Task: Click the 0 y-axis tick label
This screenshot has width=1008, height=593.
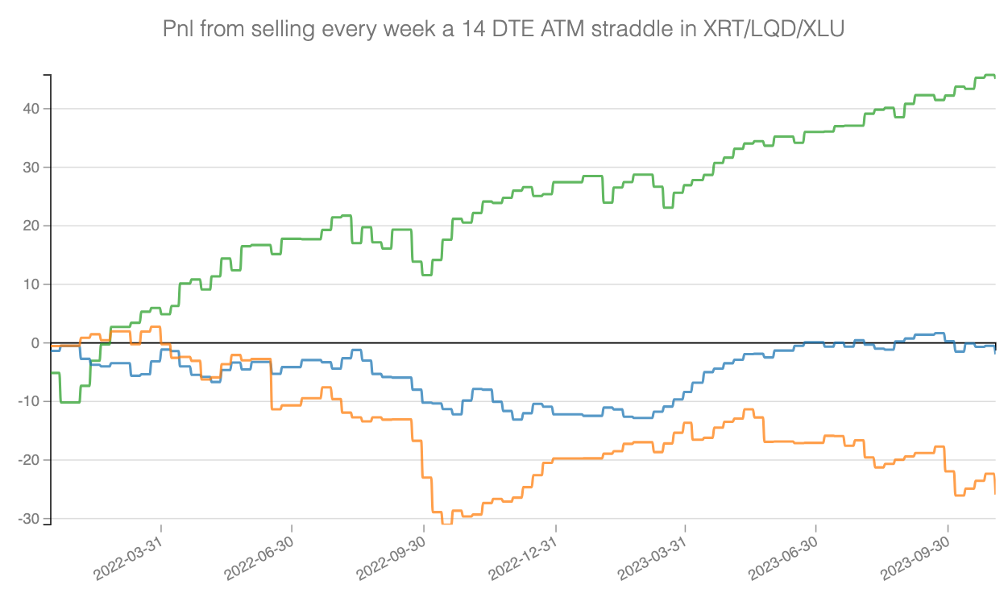Action: coord(35,343)
